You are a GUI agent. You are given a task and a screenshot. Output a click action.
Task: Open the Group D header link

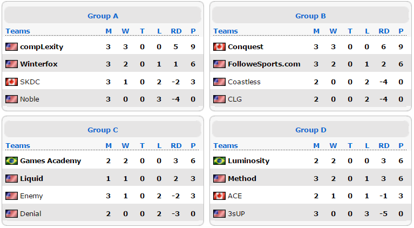pyautogui.click(x=311, y=130)
